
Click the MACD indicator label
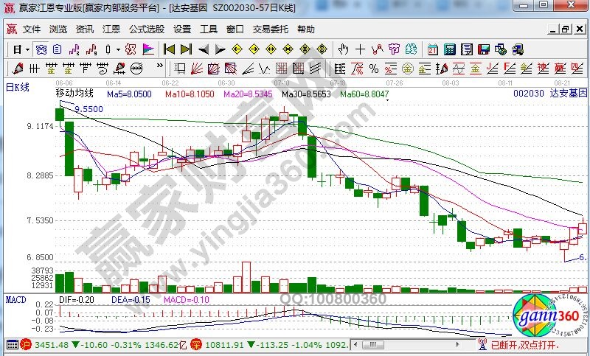[x=16, y=300]
